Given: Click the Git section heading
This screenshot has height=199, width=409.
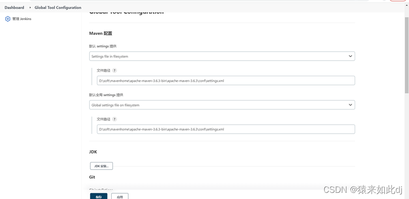Looking at the screenshot, I should (x=92, y=177).
